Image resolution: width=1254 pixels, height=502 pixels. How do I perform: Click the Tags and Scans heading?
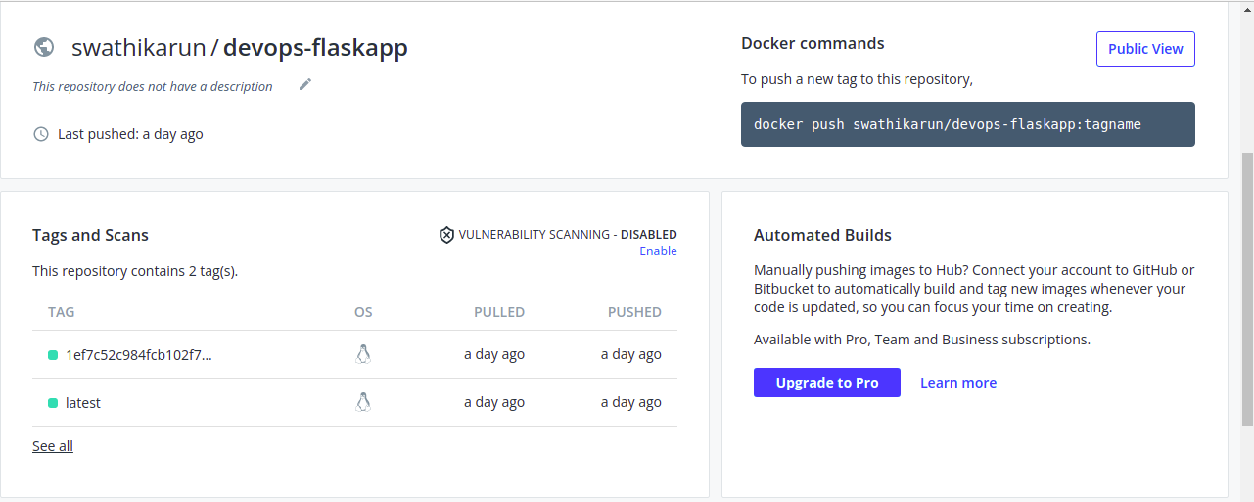coord(90,235)
